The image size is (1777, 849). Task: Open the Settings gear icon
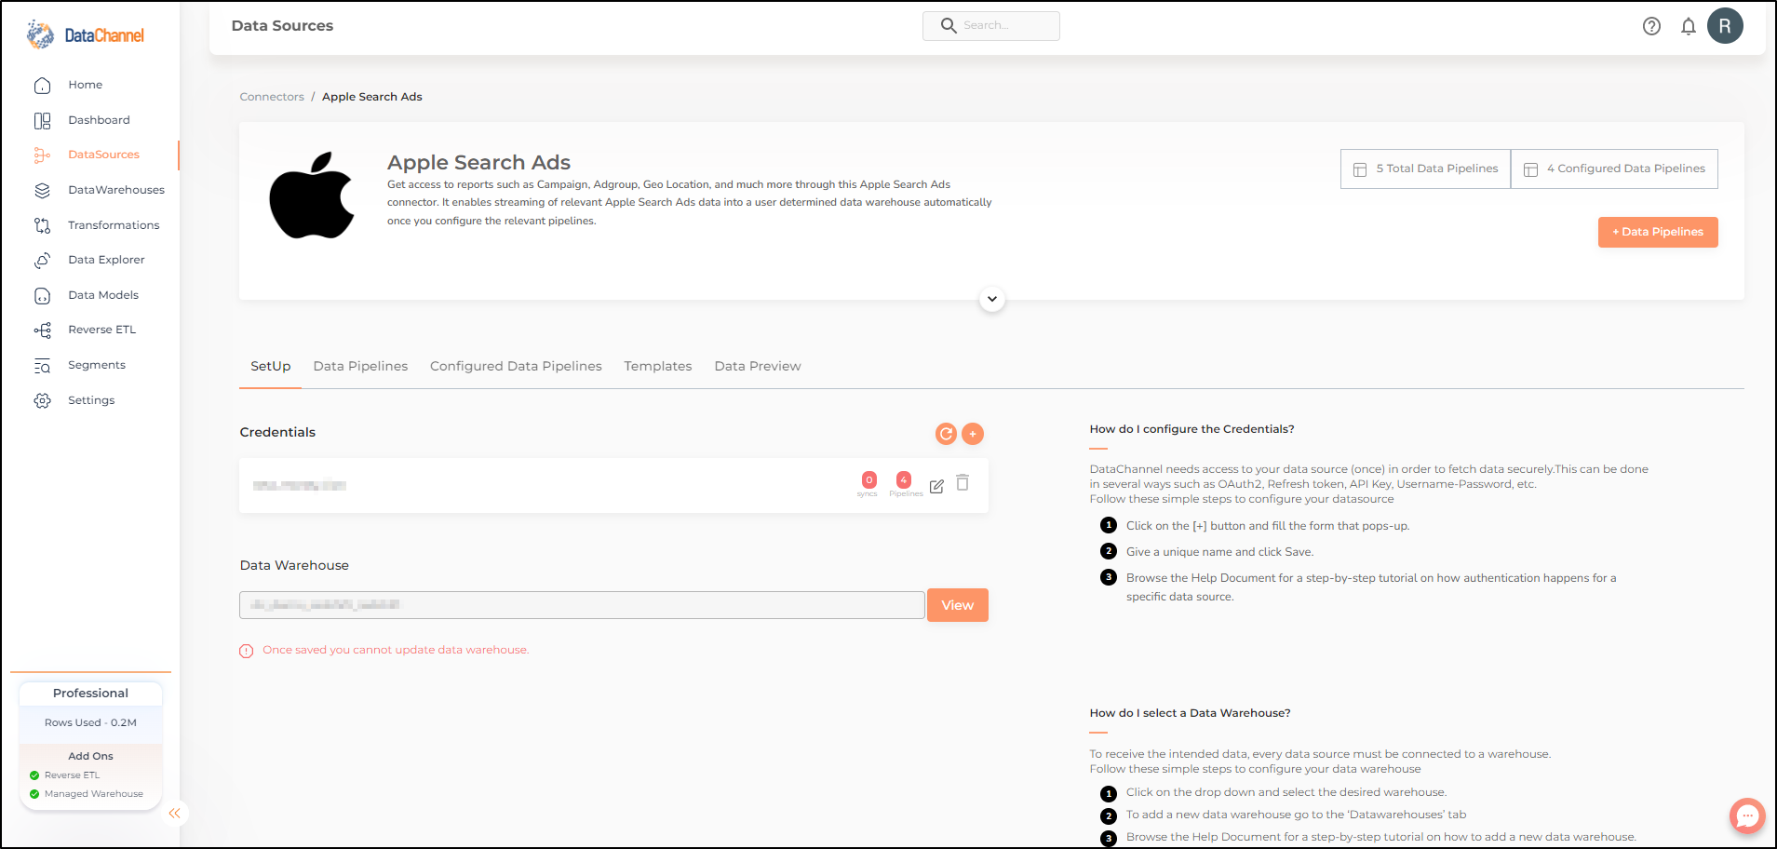pos(42,400)
